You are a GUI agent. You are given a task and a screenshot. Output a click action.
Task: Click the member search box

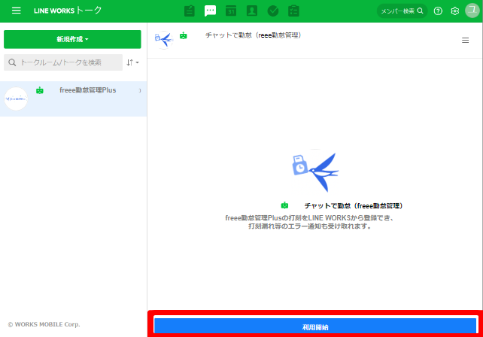coord(402,11)
